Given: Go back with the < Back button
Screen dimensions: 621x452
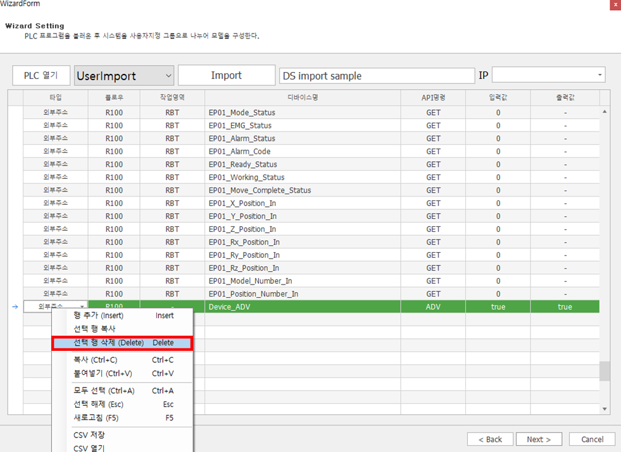Looking at the screenshot, I should pos(490,439).
